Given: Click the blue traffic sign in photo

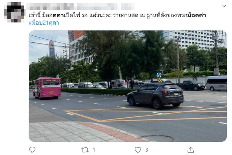Looking at the screenshot, I should coord(159,75).
